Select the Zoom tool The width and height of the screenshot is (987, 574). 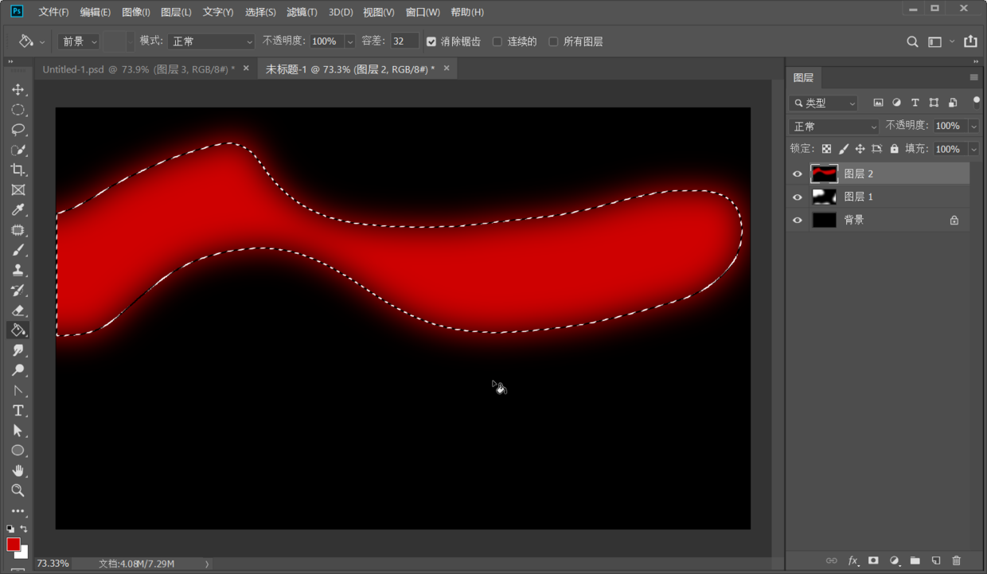tap(18, 490)
